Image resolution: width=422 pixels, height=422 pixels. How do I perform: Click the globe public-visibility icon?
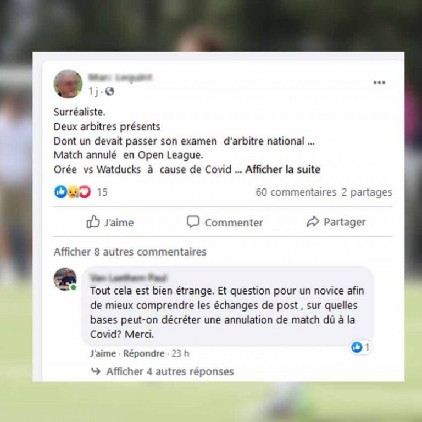pyautogui.click(x=109, y=92)
